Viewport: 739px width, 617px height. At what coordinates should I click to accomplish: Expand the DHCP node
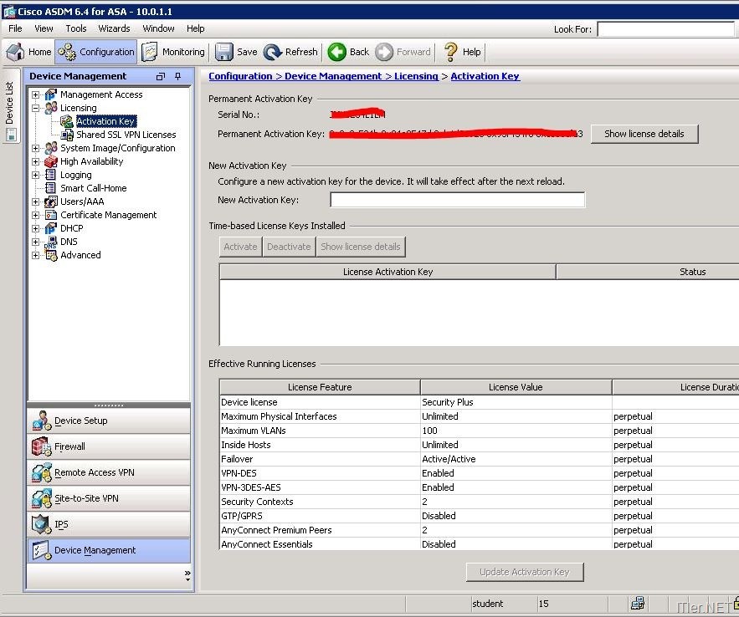35,228
